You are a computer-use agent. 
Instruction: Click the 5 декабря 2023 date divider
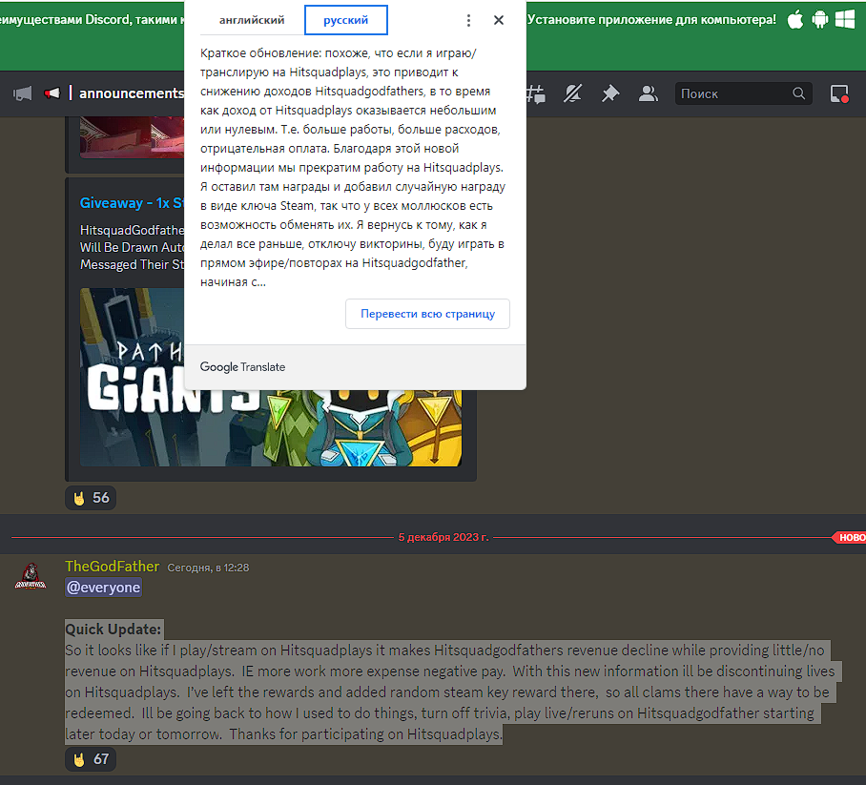443,537
